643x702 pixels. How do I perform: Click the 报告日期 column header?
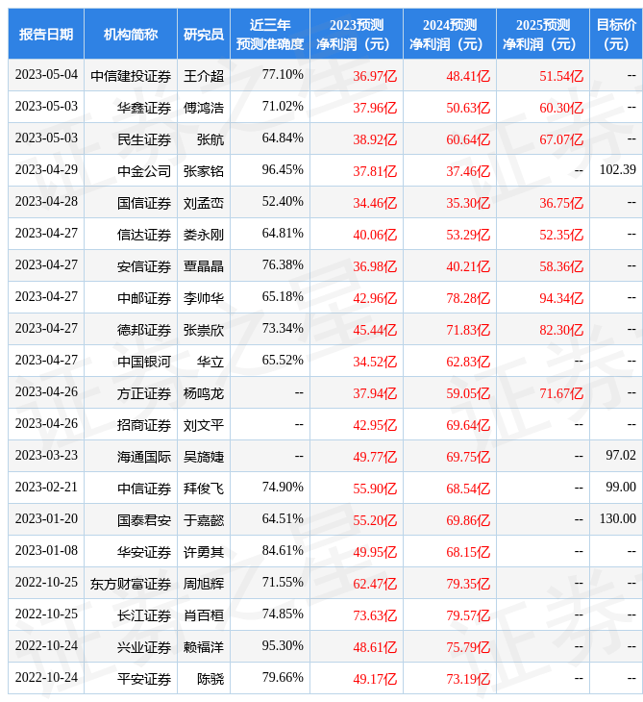point(46,35)
